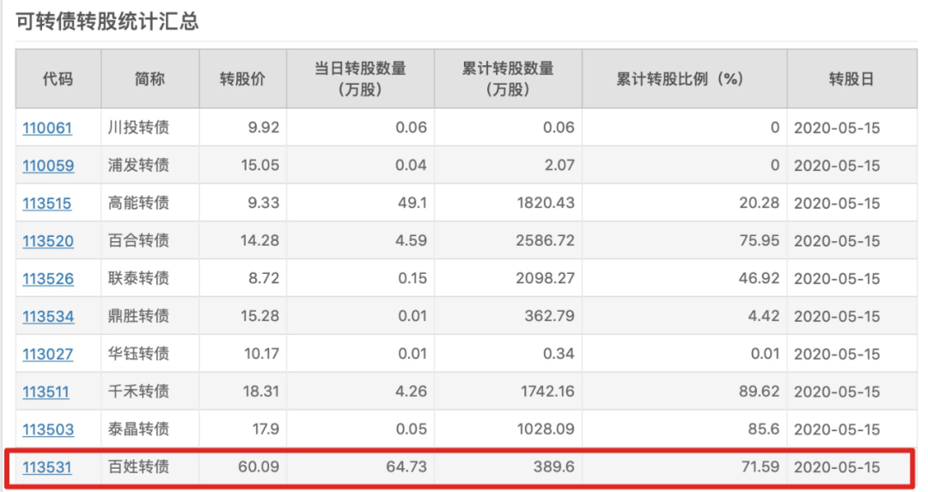928x492 pixels.
Task: Open bond code link 113511
Action: click(46, 392)
